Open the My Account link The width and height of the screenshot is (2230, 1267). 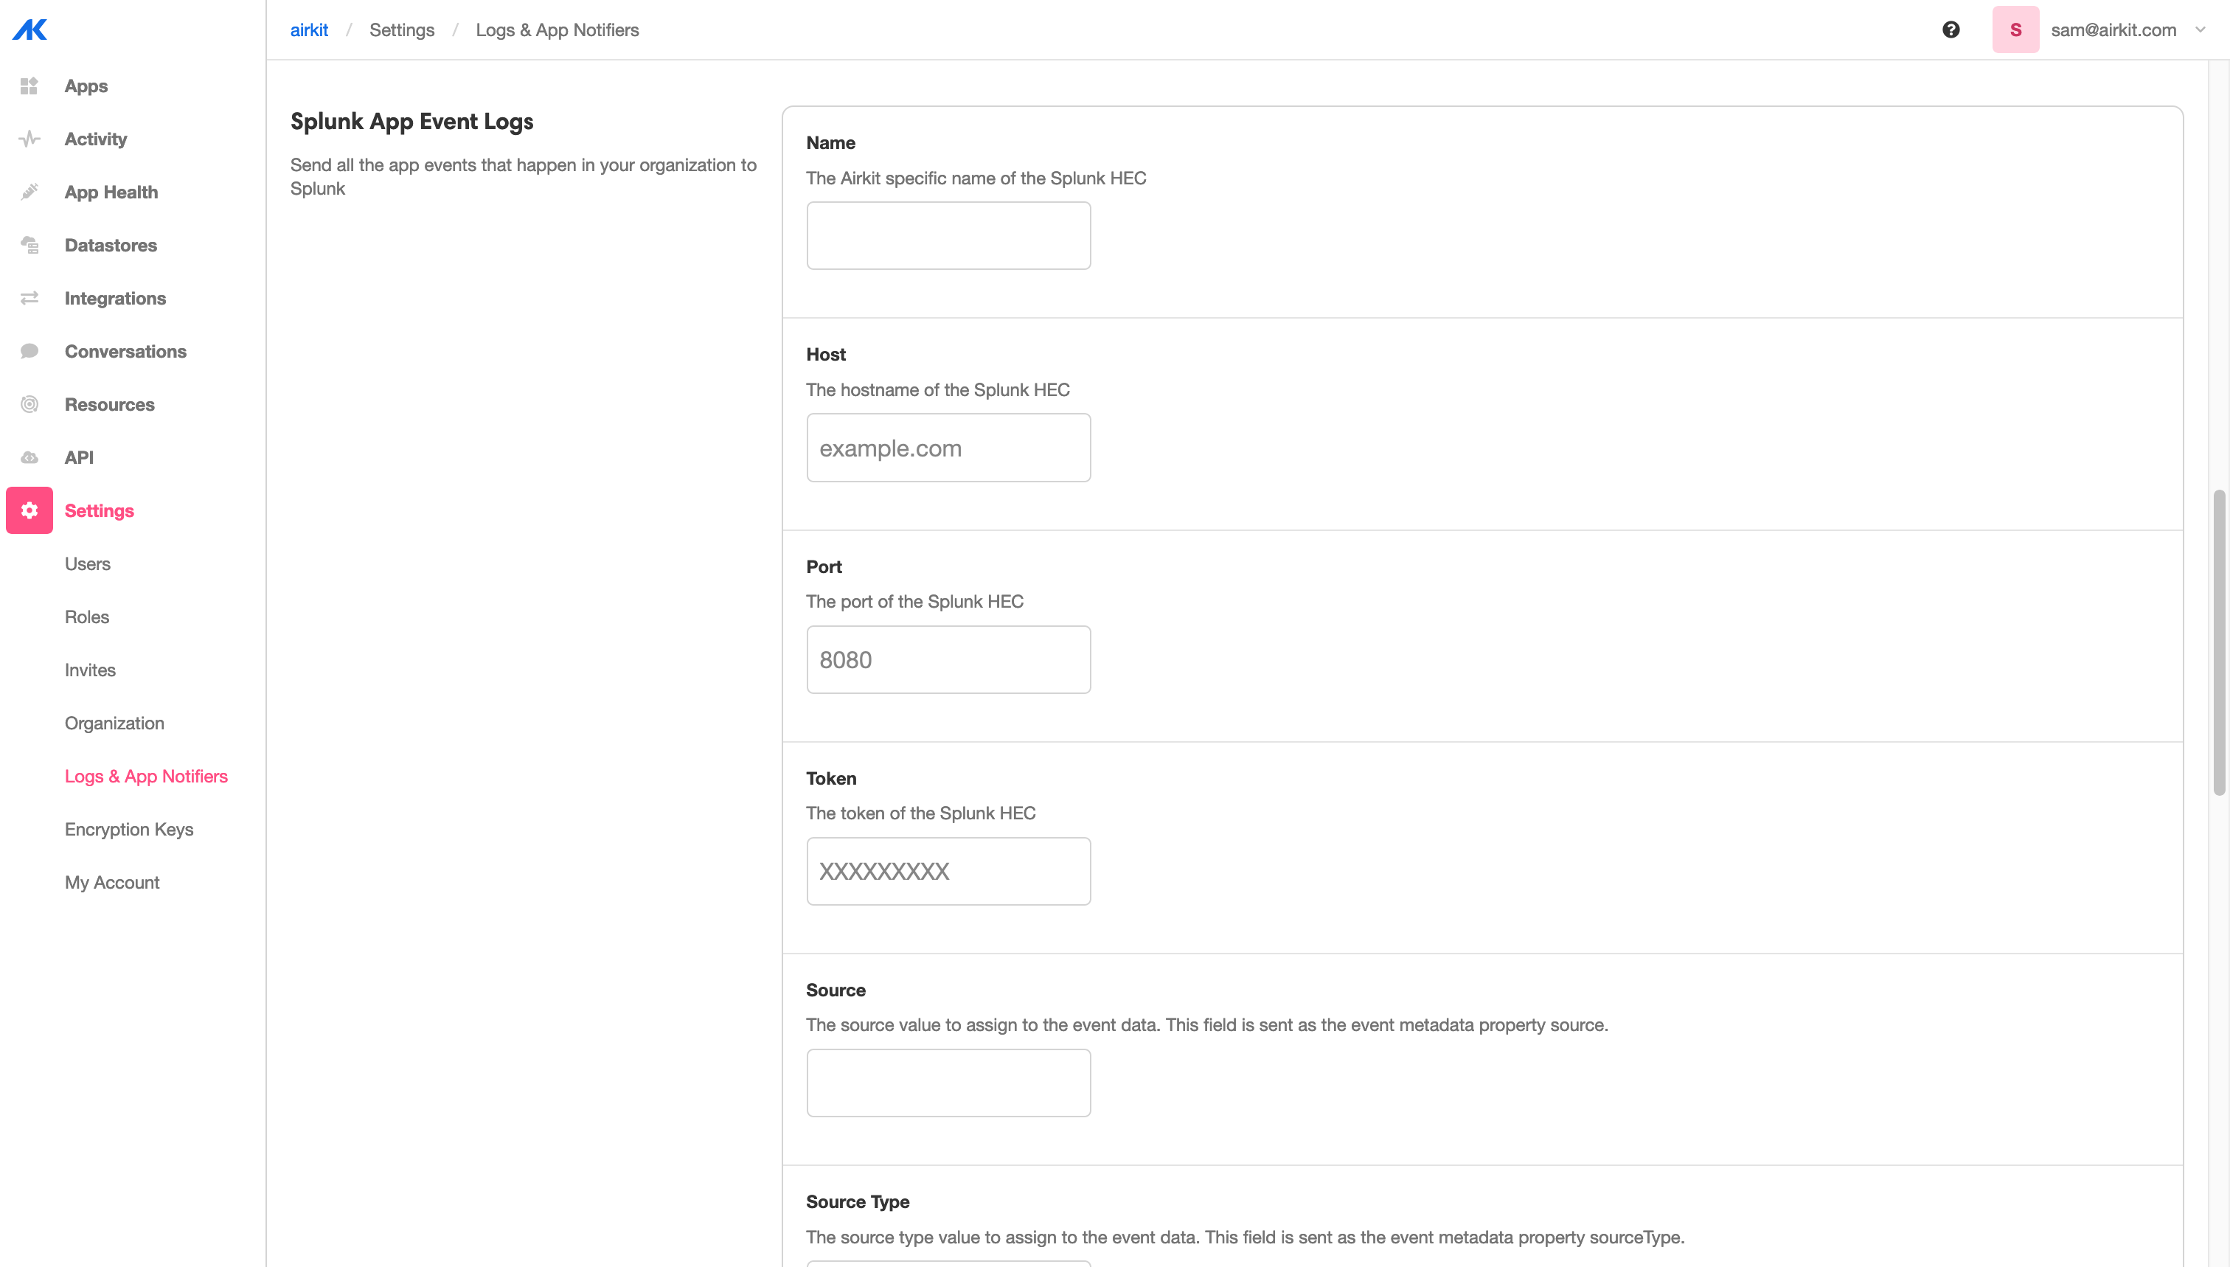point(111,881)
